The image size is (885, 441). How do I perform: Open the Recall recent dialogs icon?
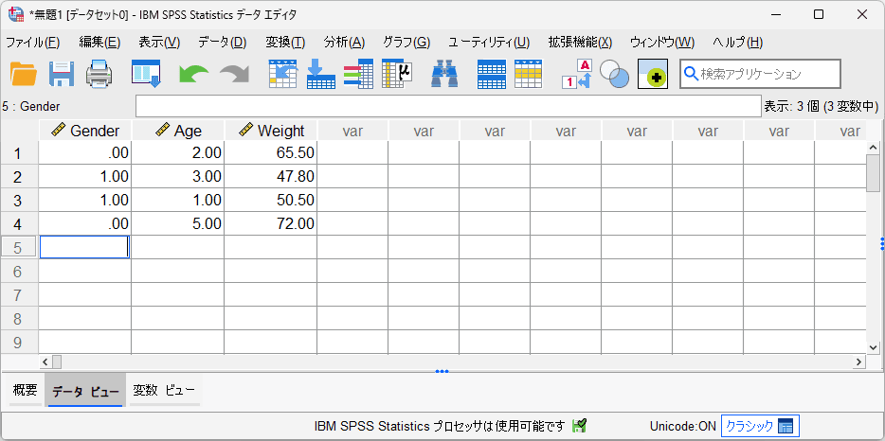point(146,74)
